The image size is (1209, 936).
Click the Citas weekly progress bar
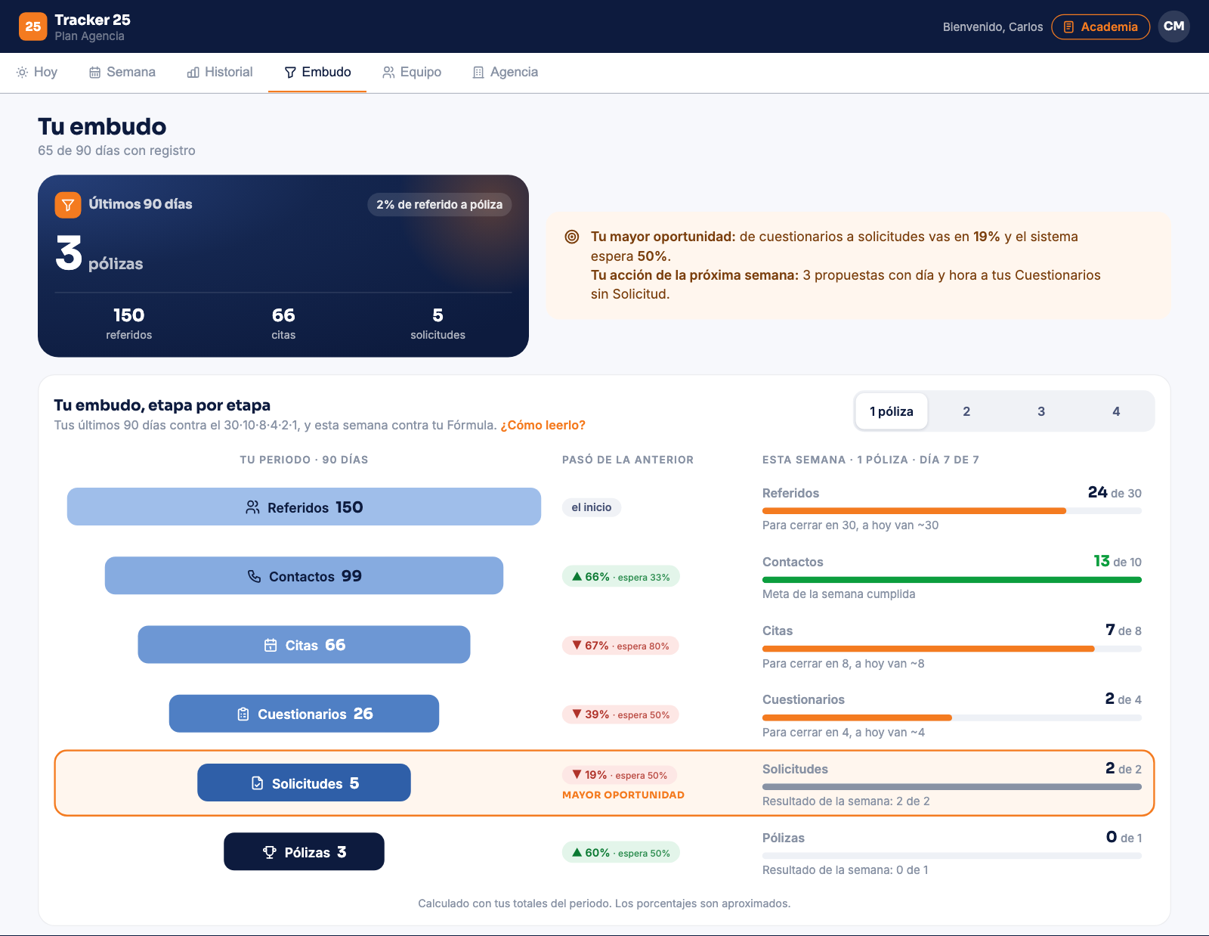point(952,649)
